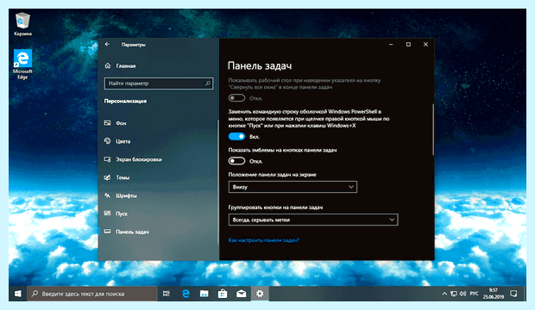Click the Панель задач page heading
The height and width of the screenshot is (310, 535).
[x=260, y=65]
